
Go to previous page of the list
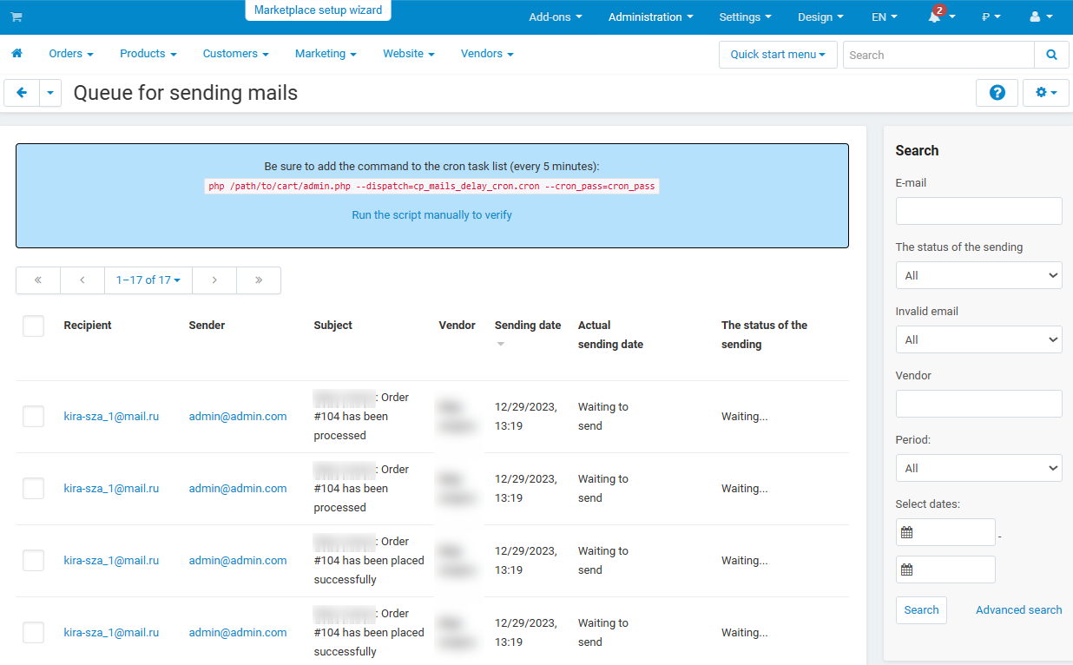[x=82, y=280]
